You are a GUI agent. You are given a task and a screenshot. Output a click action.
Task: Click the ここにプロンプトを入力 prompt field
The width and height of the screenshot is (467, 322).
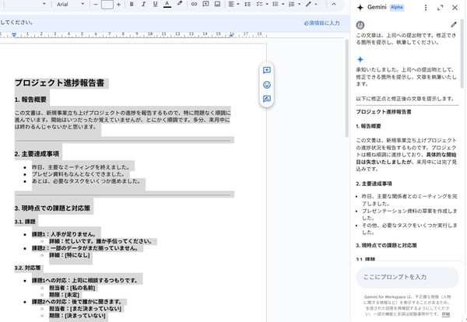(x=407, y=277)
